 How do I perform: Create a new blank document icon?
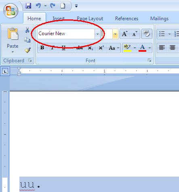pyautogui.click(x=63, y=6)
